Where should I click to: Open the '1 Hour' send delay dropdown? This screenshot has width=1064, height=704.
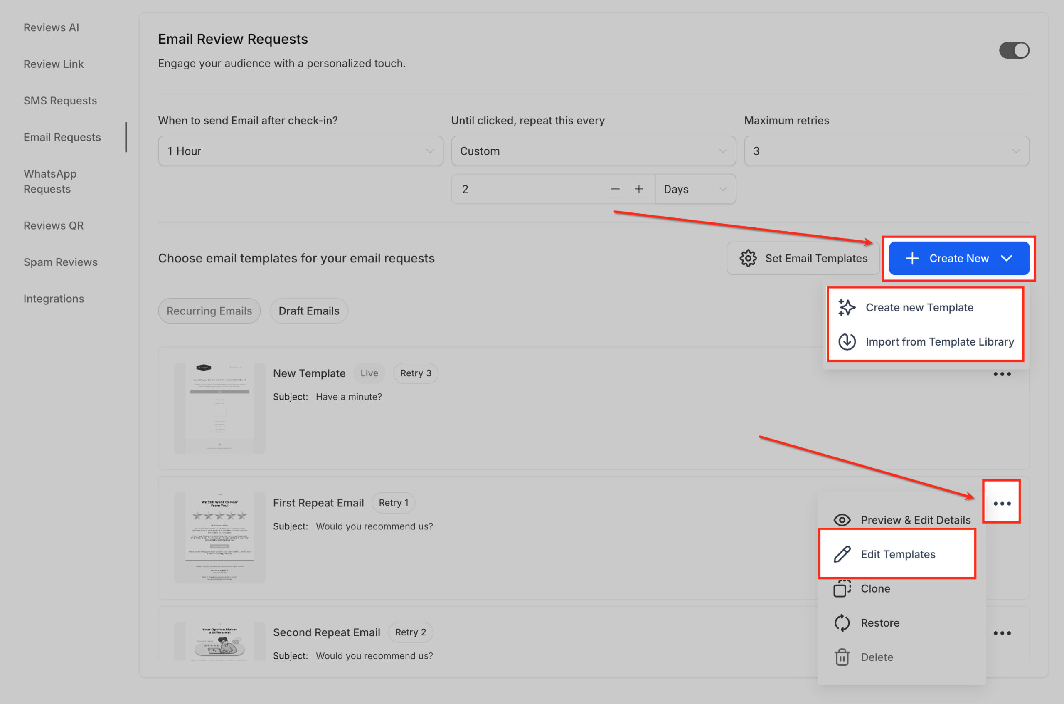[x=300, y=151]
